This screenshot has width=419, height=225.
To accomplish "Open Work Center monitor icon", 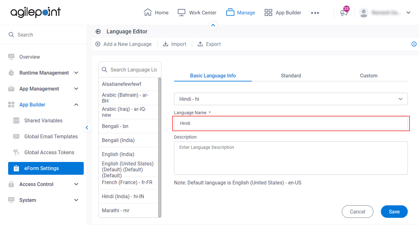I will 182,12.
